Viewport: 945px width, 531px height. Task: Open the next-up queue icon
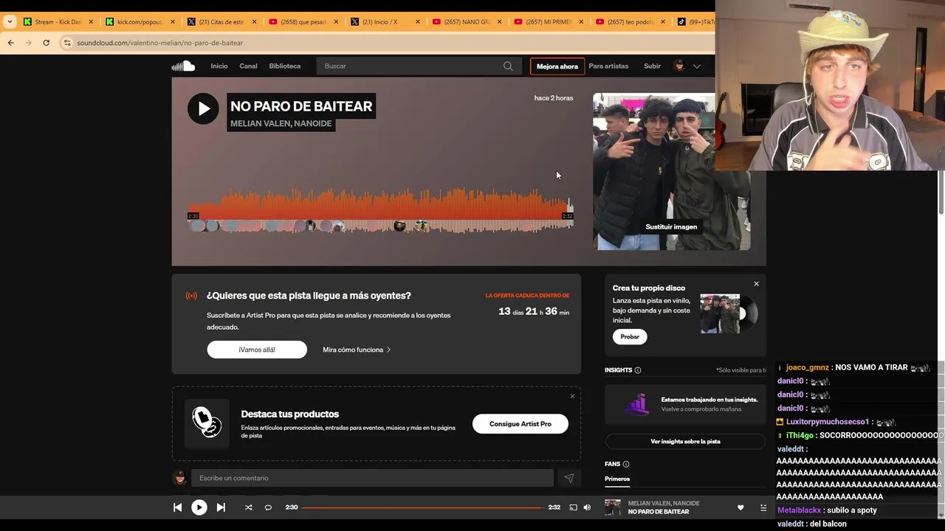[763, 507]
